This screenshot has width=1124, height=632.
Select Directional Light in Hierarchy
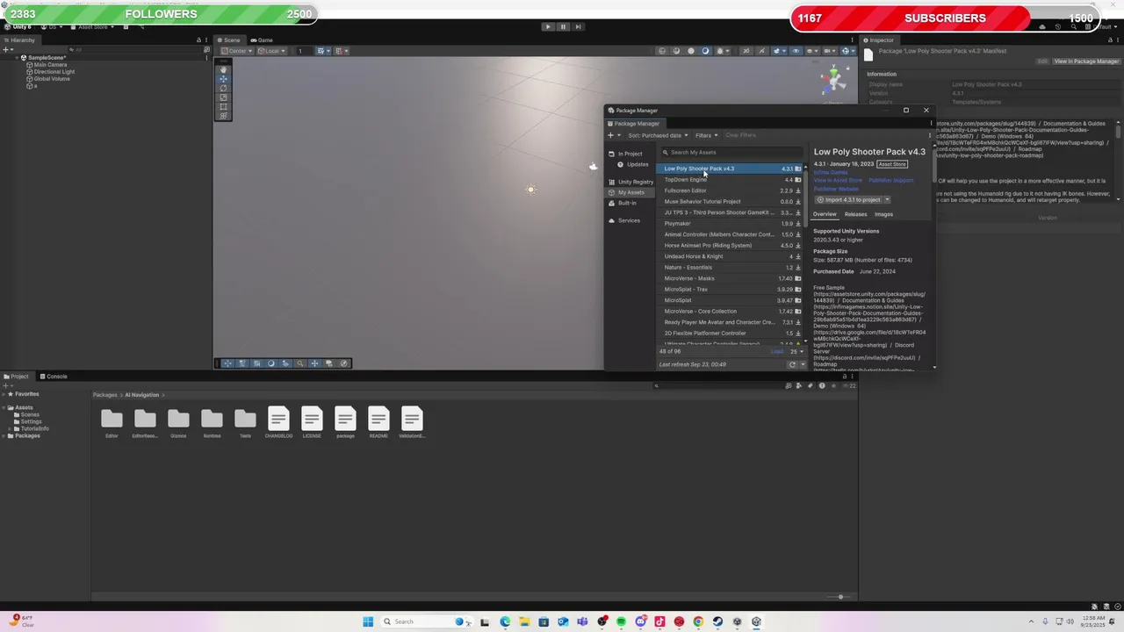tap(54, 72)
